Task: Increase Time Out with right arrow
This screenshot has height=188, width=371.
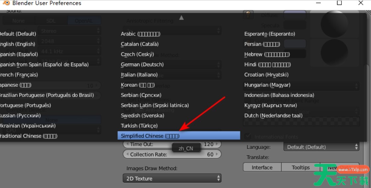Action: coord(218,144)
